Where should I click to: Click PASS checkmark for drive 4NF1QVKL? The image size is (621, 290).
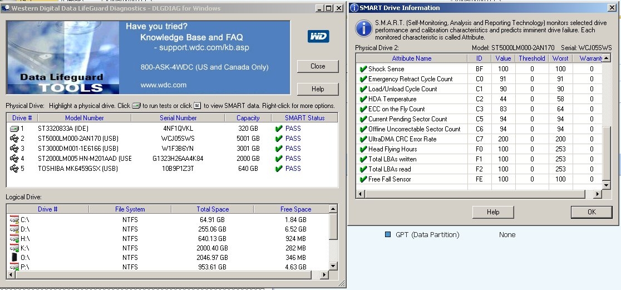tap(279, 129)
